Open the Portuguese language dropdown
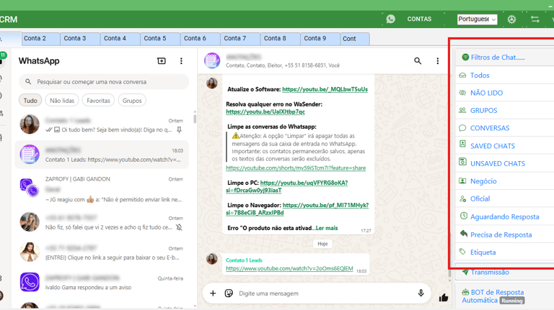This screenshot has width=554, height=310. click(477, 19)
